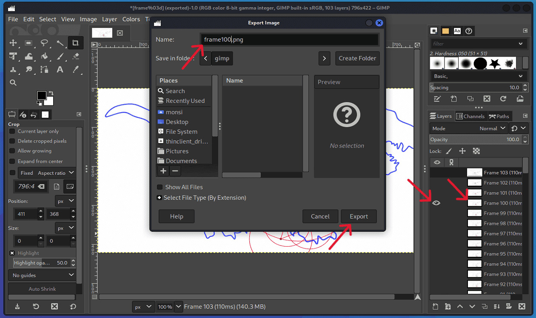Create a new layer from the Layers panel
536x318 pixels.
click(x=435, y=306)
